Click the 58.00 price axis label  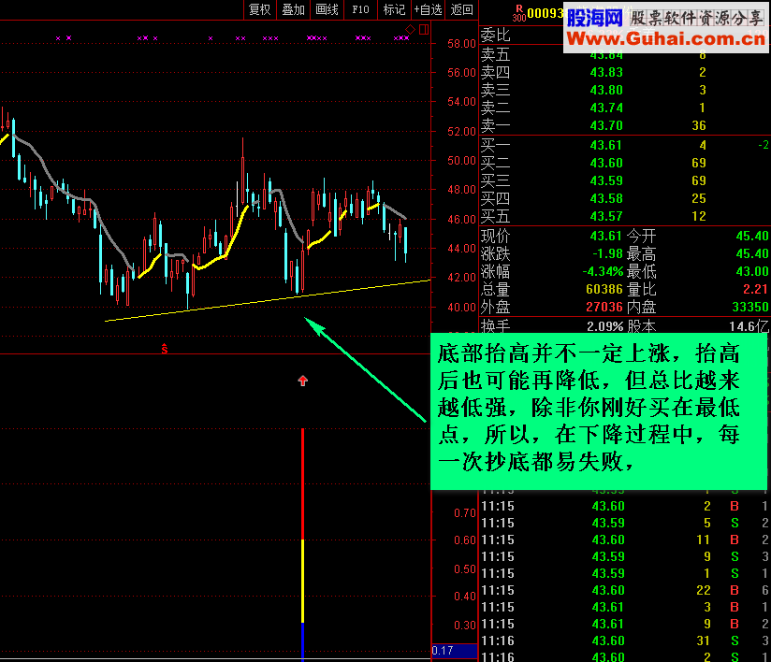[461, 44]
